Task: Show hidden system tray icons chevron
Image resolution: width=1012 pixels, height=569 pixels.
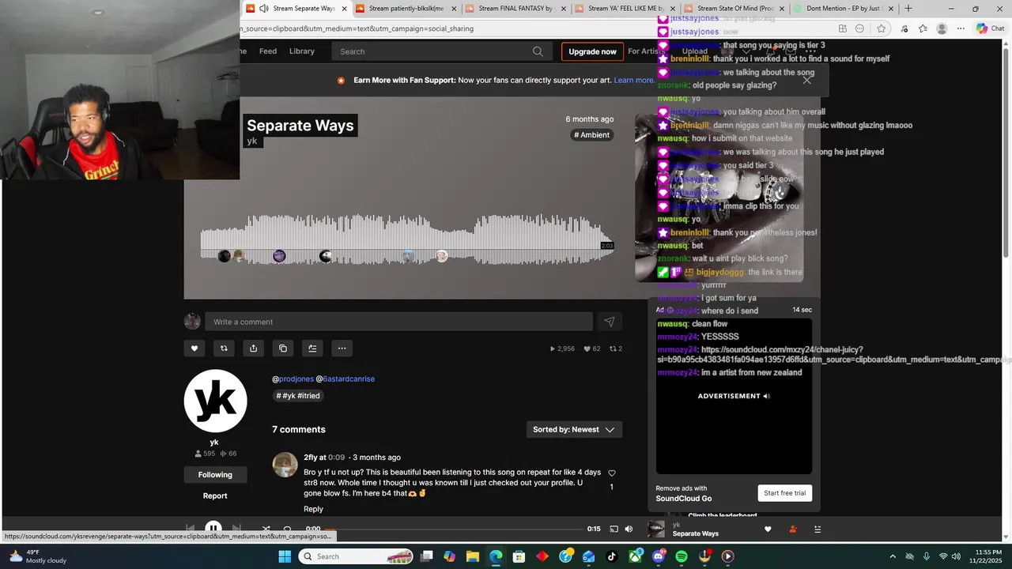Action: tap(893, 556)
